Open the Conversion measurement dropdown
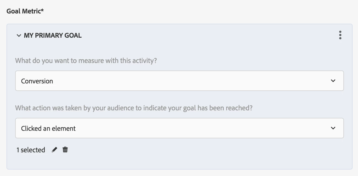 pyautogui.click(x=179, y=81)
